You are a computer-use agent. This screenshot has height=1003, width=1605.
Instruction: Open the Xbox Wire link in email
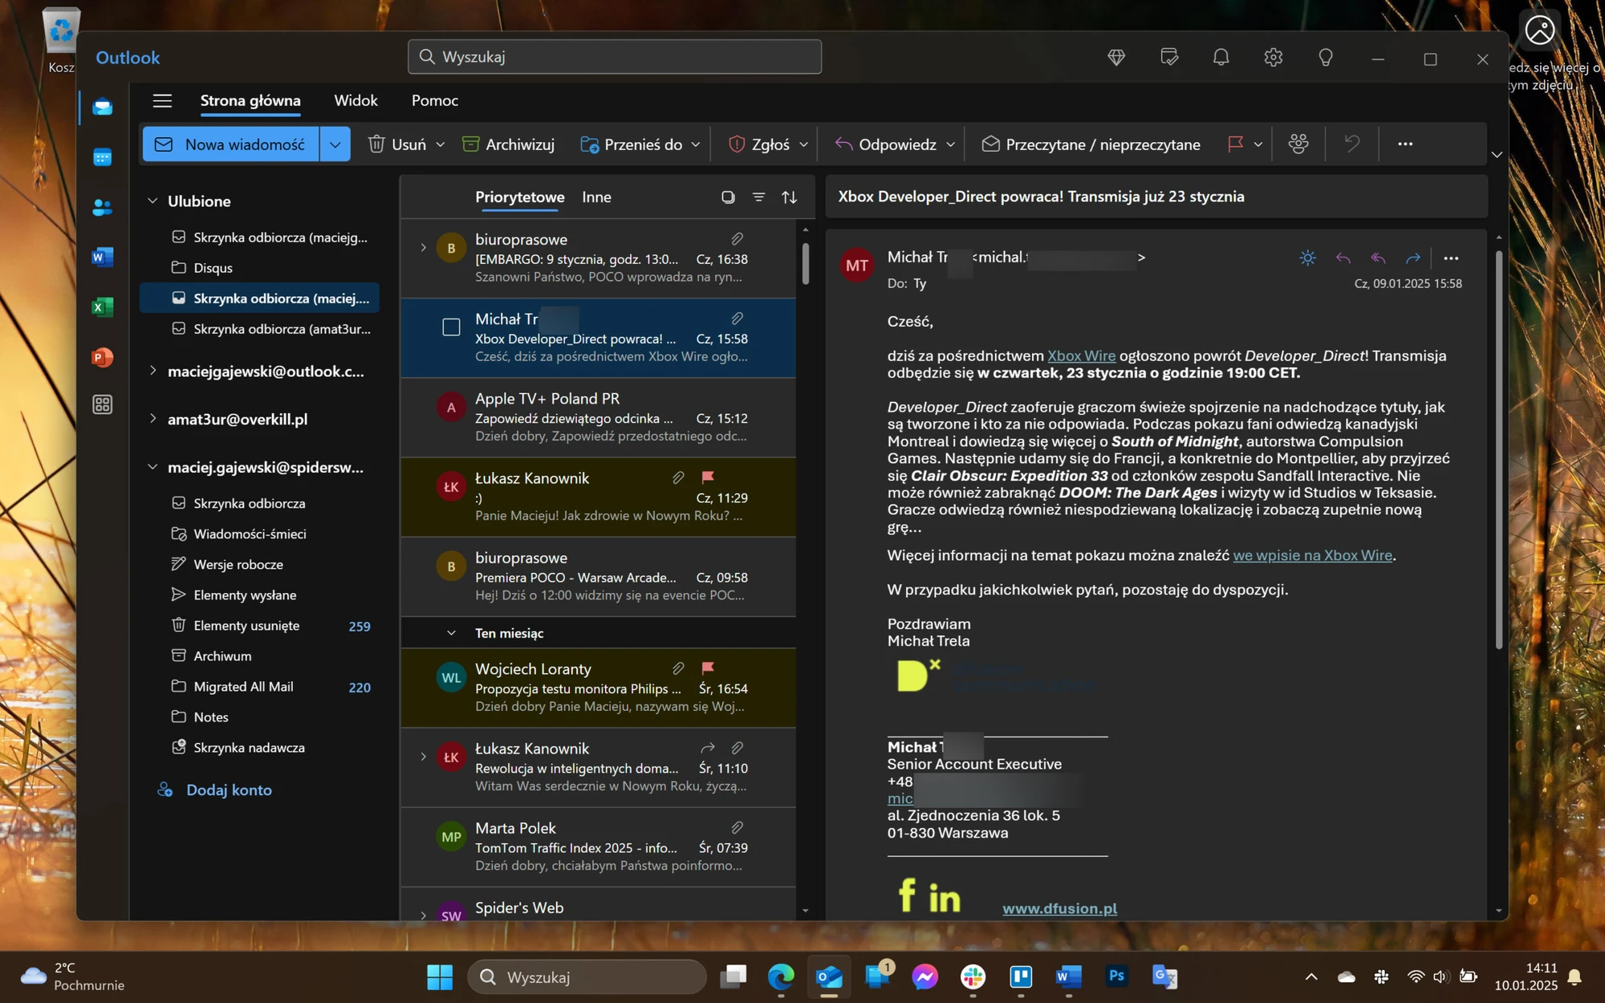tap(1081, 355)
